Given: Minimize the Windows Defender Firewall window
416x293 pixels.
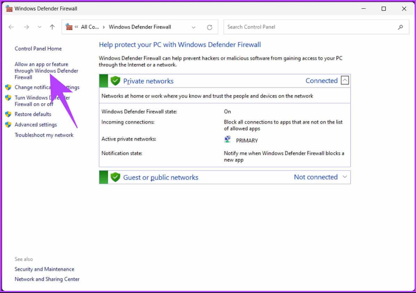Looking at the screenshot, I should [x=364, y=9].
